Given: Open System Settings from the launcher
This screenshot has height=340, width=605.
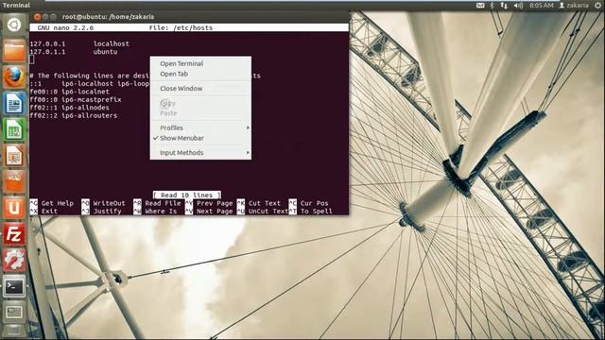Looking at the screenshot, I should [14, 261].
